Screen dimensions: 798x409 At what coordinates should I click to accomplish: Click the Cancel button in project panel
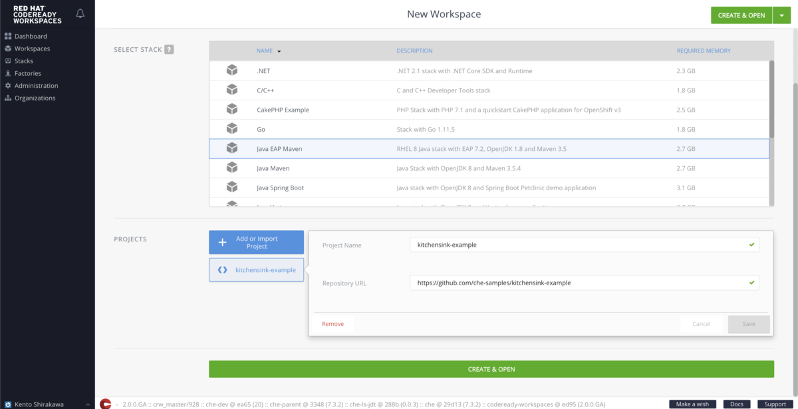click(702, 324)
